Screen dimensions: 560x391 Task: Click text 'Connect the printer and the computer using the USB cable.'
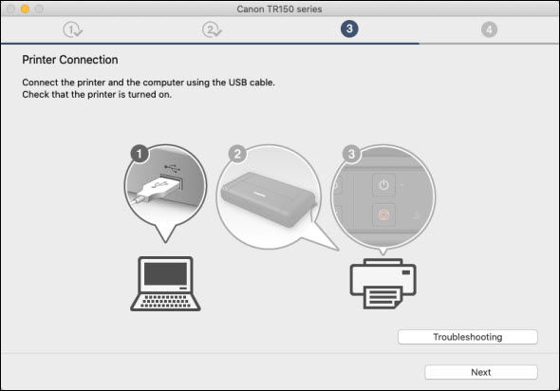tap(149, 83)
